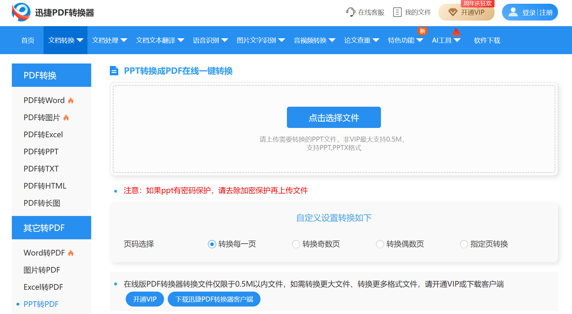
Task: Click the 点击选择文件 upload button
Action: [x=333, y=117]
